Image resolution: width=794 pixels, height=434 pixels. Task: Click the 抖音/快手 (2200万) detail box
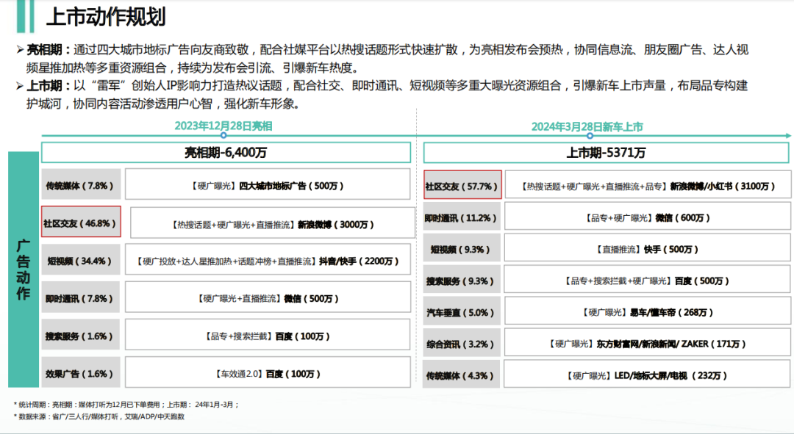click(x=268, y=260)
